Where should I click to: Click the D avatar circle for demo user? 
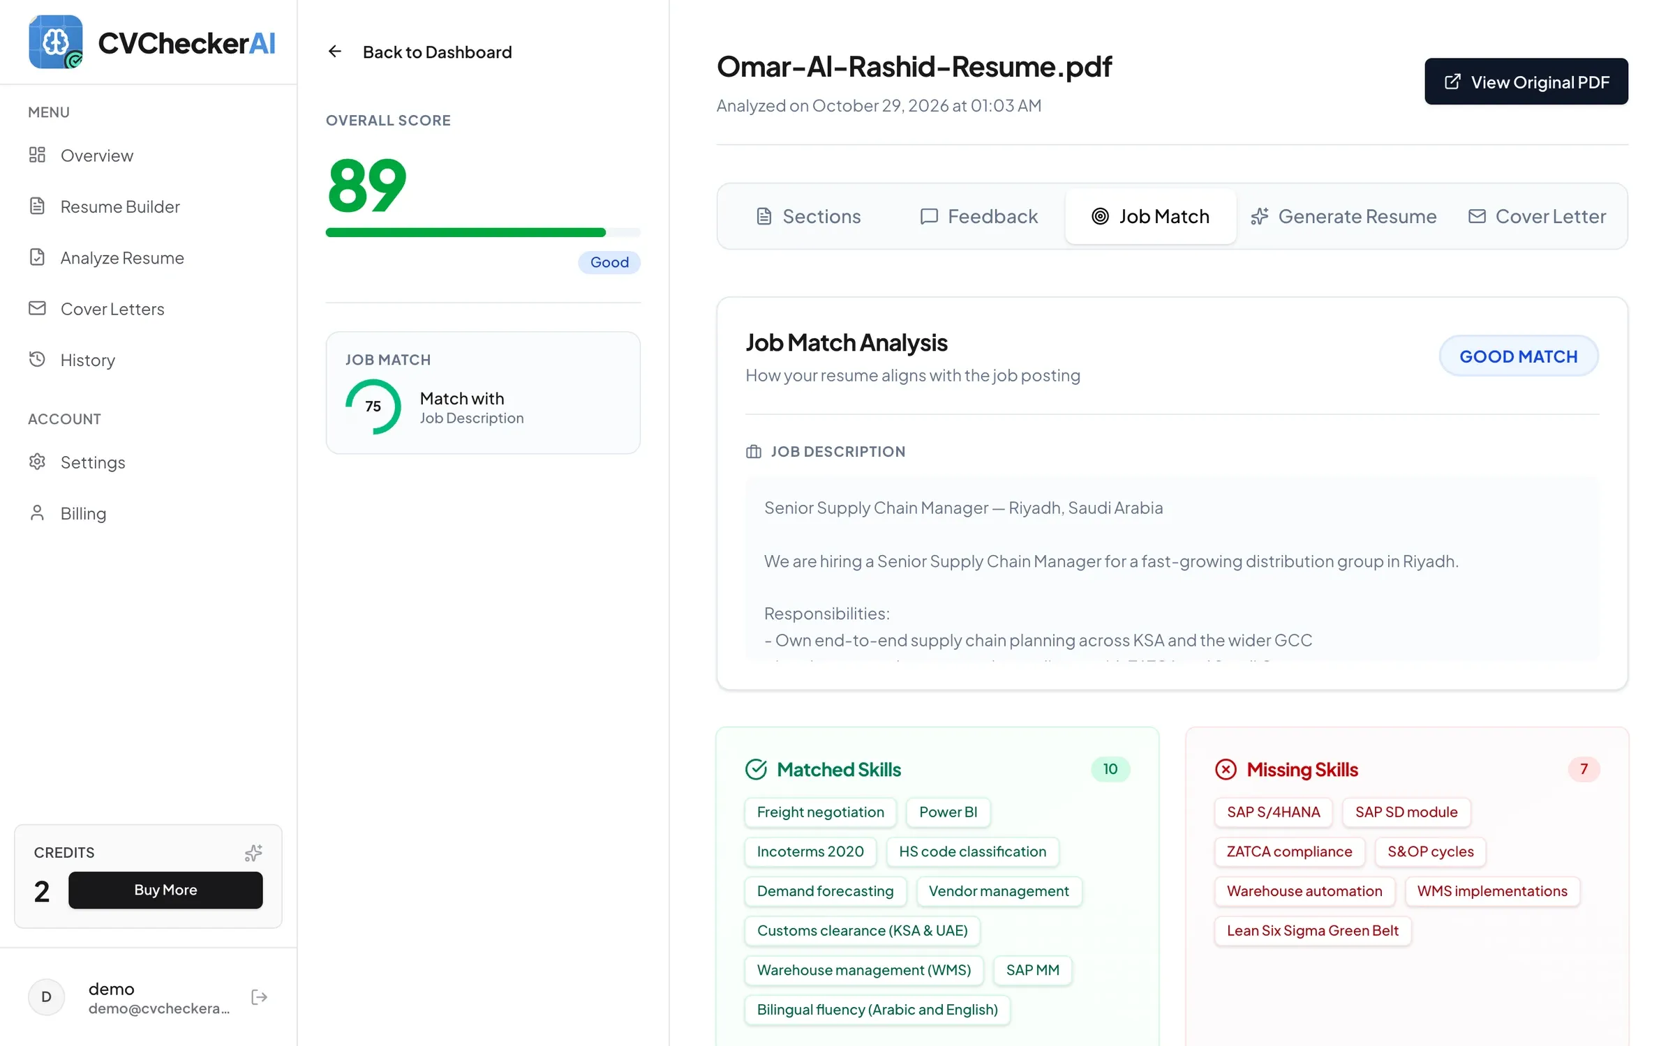[x=46, y=997]
